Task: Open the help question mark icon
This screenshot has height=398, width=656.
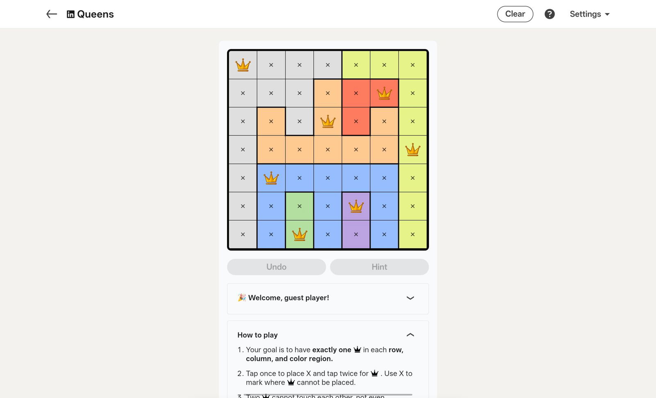Action: click(549, 14)
